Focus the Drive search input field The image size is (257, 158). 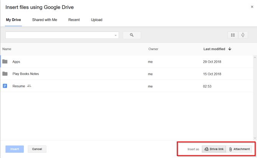[59, 35]
